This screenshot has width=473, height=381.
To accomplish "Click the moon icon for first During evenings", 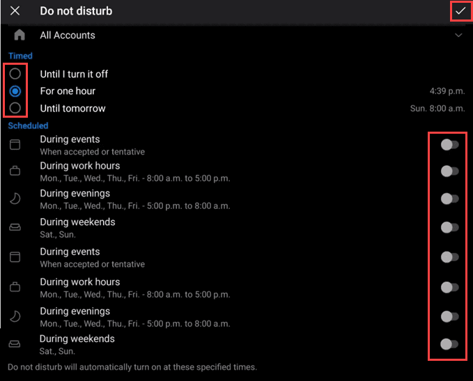I will (x=15, y=199).
